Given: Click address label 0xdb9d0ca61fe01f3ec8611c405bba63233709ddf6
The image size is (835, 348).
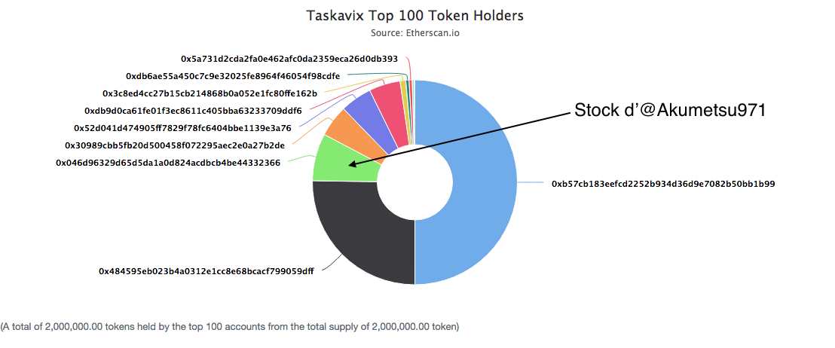Looking at the screenshot, I should click(x=193, y=111).
